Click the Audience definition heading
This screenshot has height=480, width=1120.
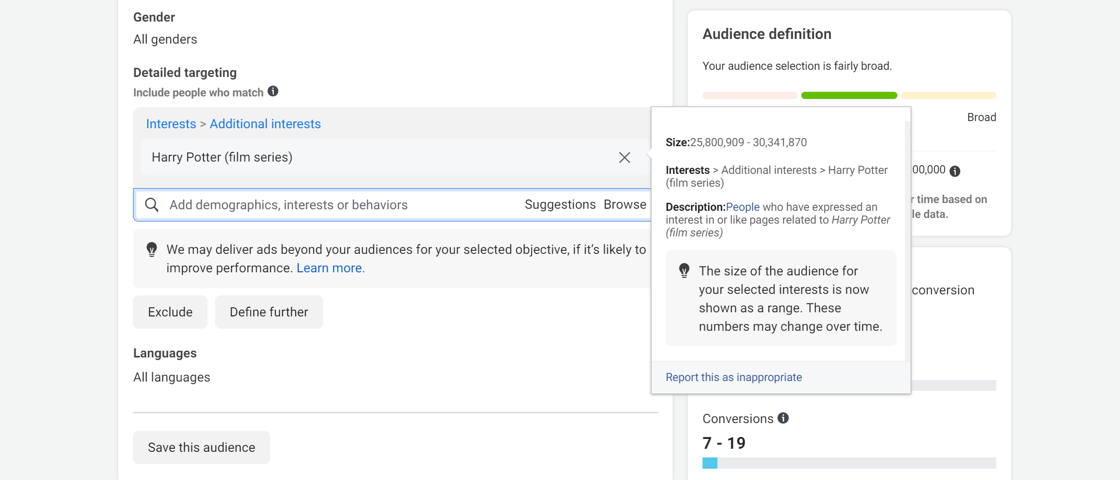767,34
